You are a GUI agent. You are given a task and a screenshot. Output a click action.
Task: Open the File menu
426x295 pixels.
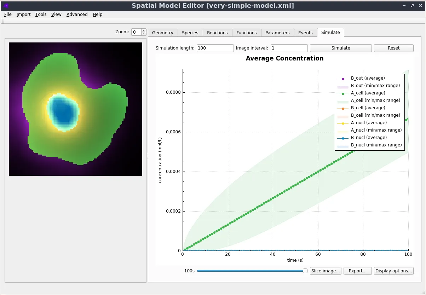tap(8, 15)
